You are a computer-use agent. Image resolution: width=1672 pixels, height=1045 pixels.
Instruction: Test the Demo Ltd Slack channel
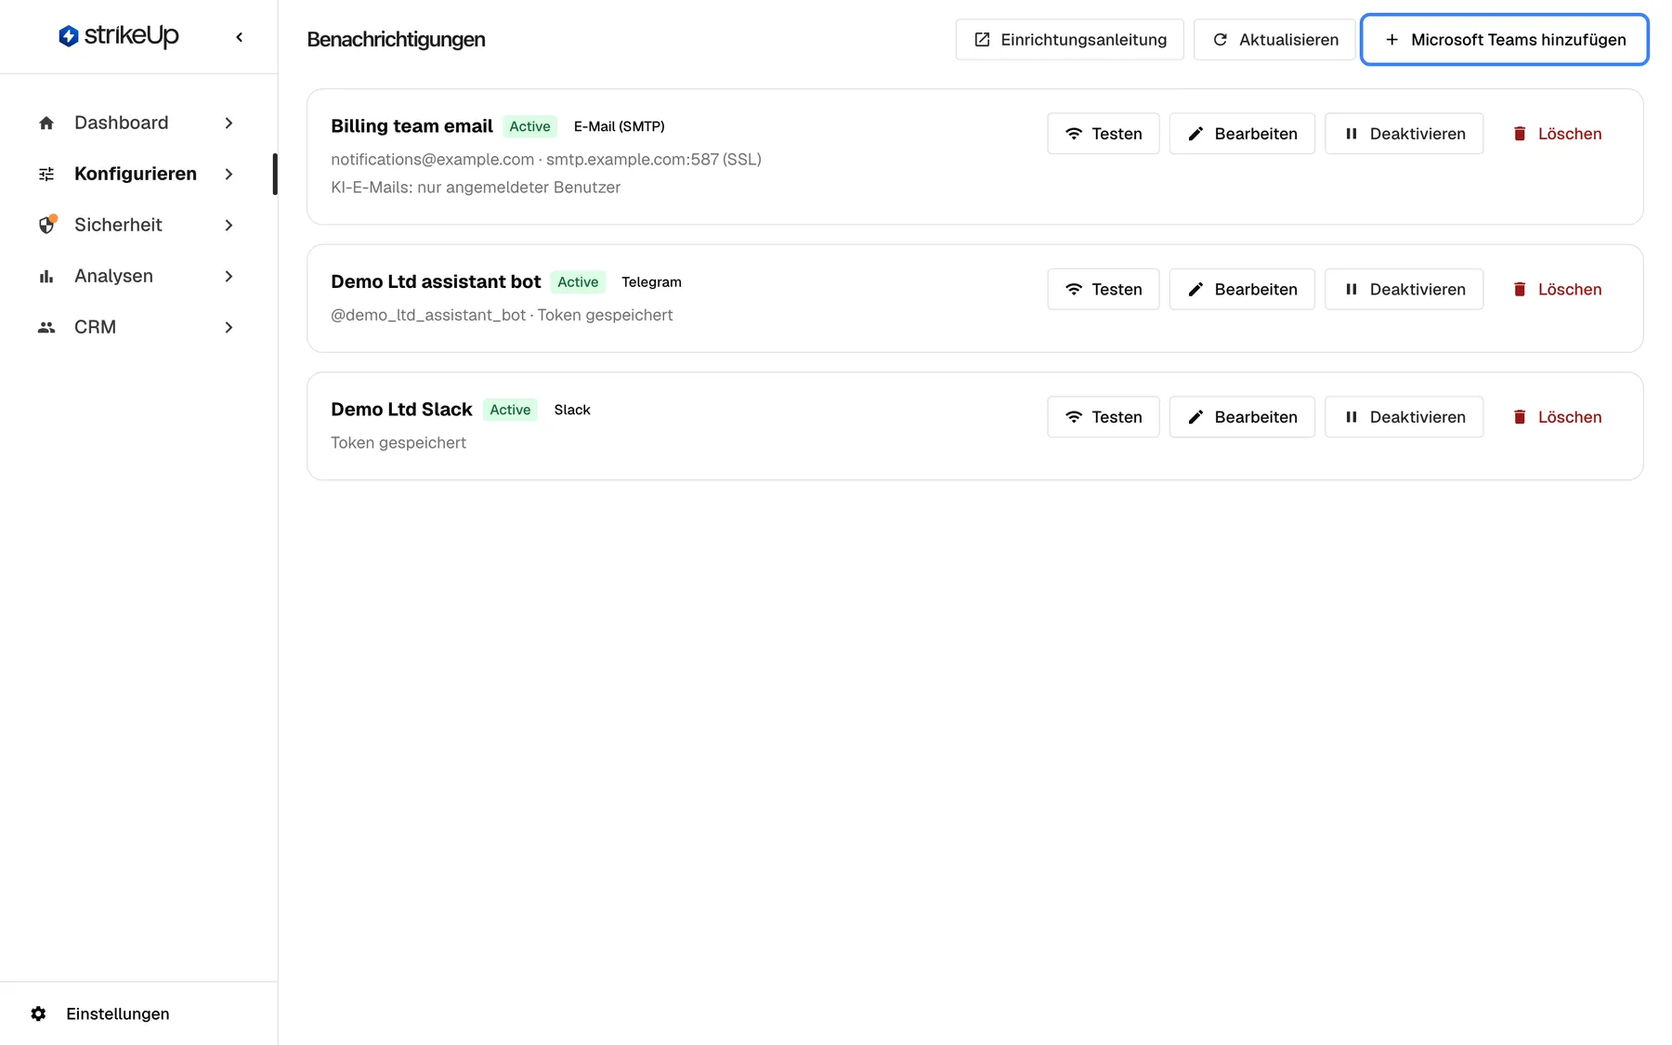(x=1104, y=417)
